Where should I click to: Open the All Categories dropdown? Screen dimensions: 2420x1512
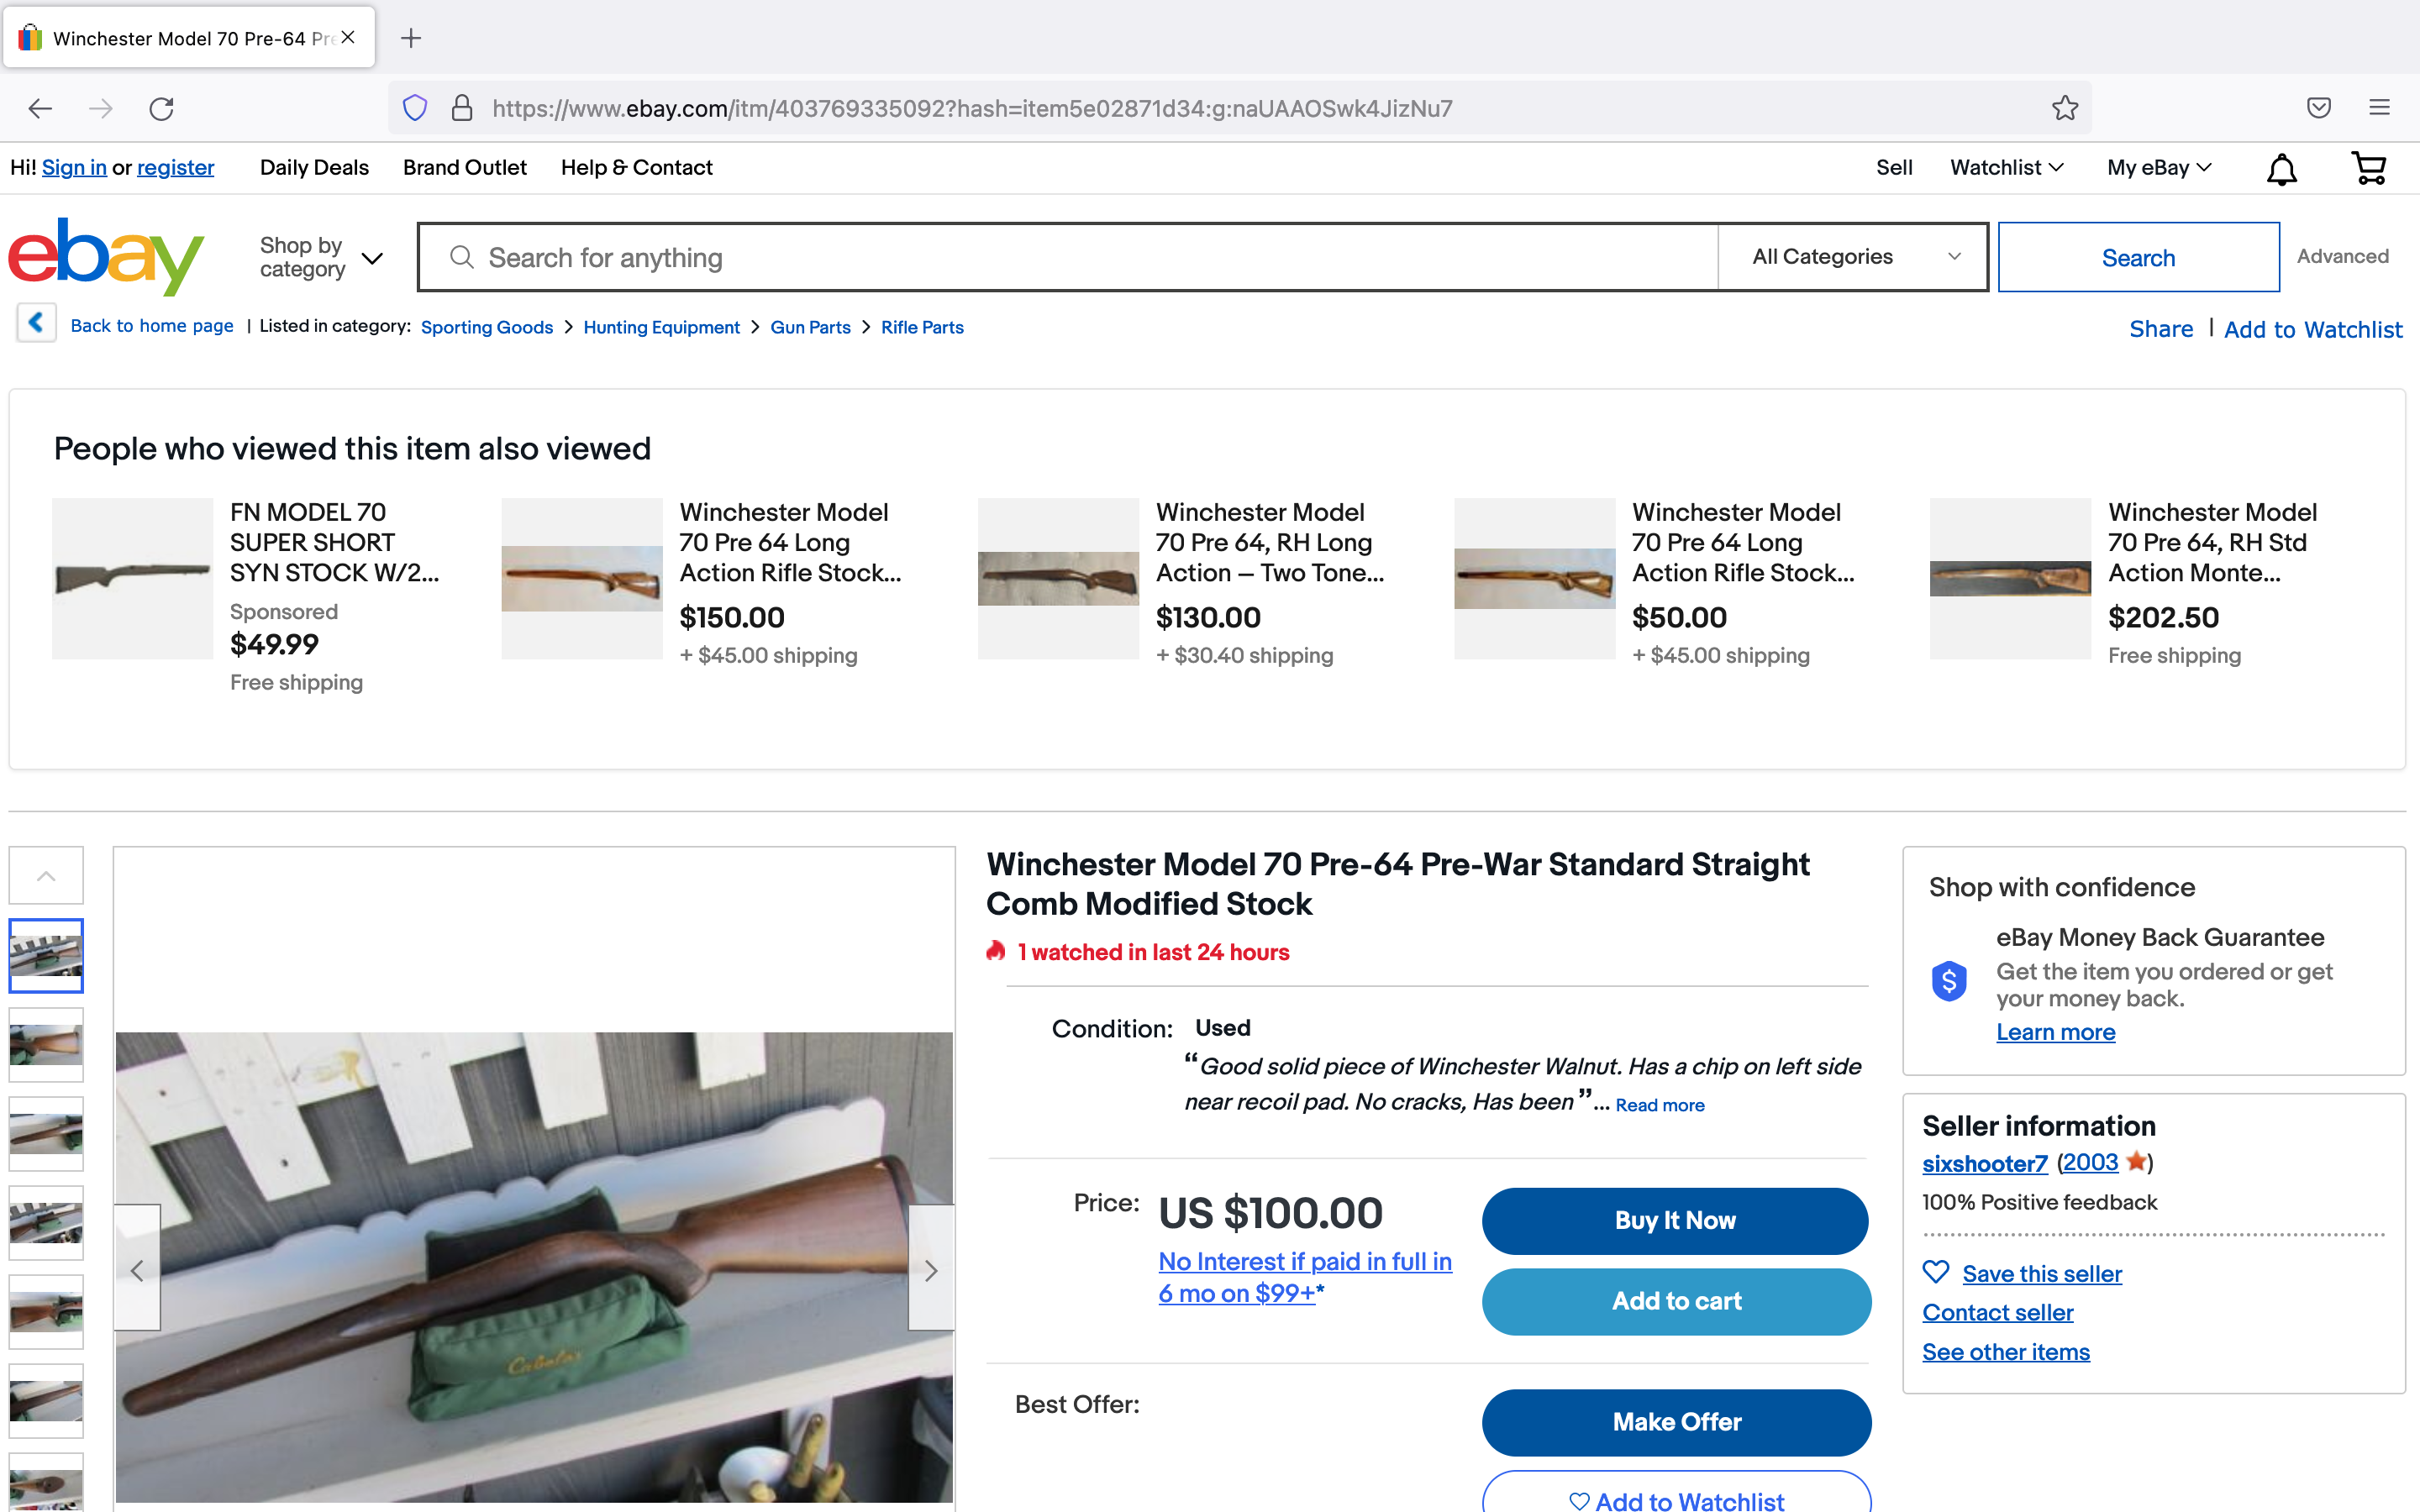click(x=1854, y=257)
